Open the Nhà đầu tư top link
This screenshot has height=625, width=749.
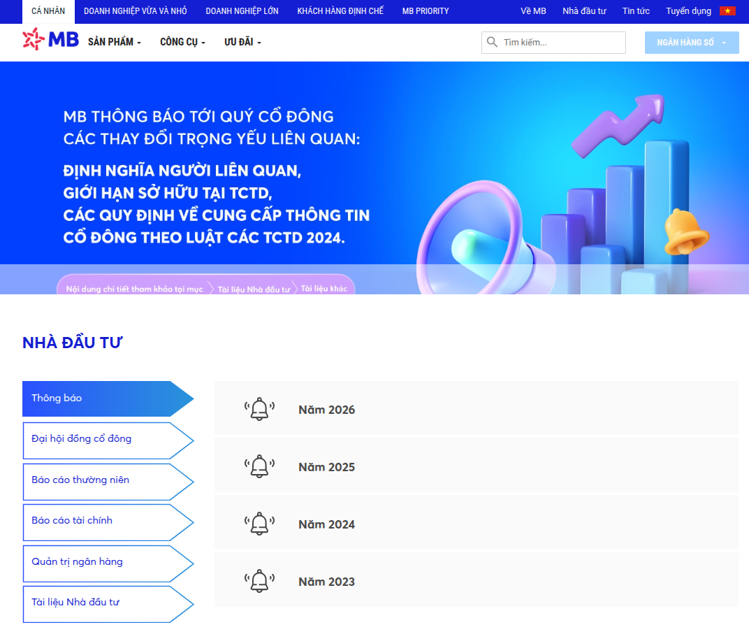(584, 11)
